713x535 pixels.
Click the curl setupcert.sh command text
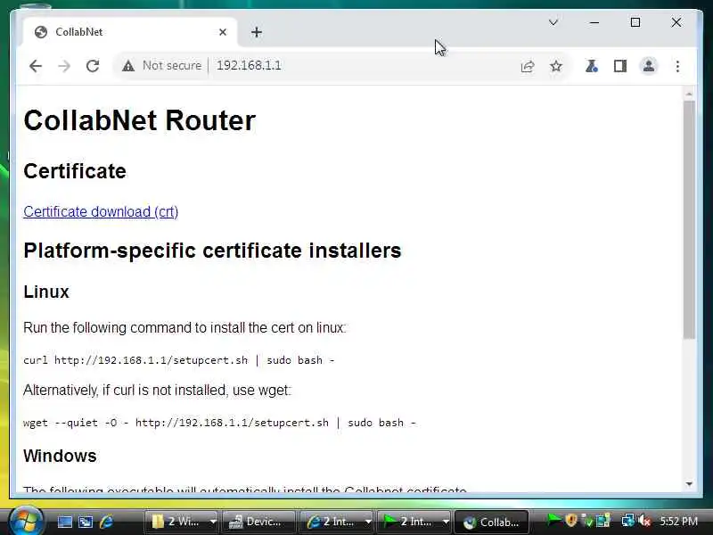(x=179, y=360)
